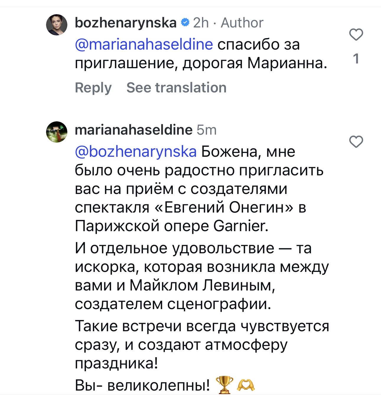Open the bozhenarynska username in bold
Viewport: 381px width, 408px height.
click(x=126, y=23)
